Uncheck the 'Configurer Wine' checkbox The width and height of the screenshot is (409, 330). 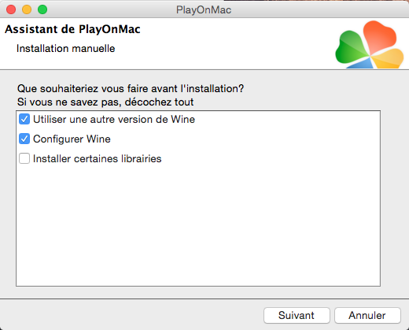click(24, 139)
